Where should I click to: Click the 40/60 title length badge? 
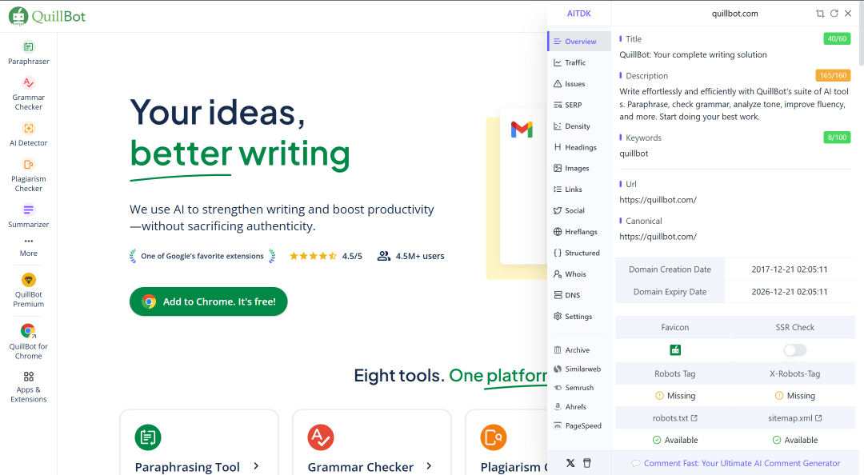click(x=837, y=38)
